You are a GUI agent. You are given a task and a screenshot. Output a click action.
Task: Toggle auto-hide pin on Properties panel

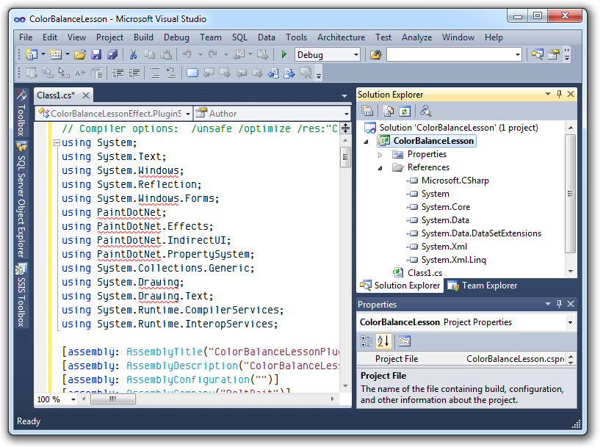click(x=559, y=304)
